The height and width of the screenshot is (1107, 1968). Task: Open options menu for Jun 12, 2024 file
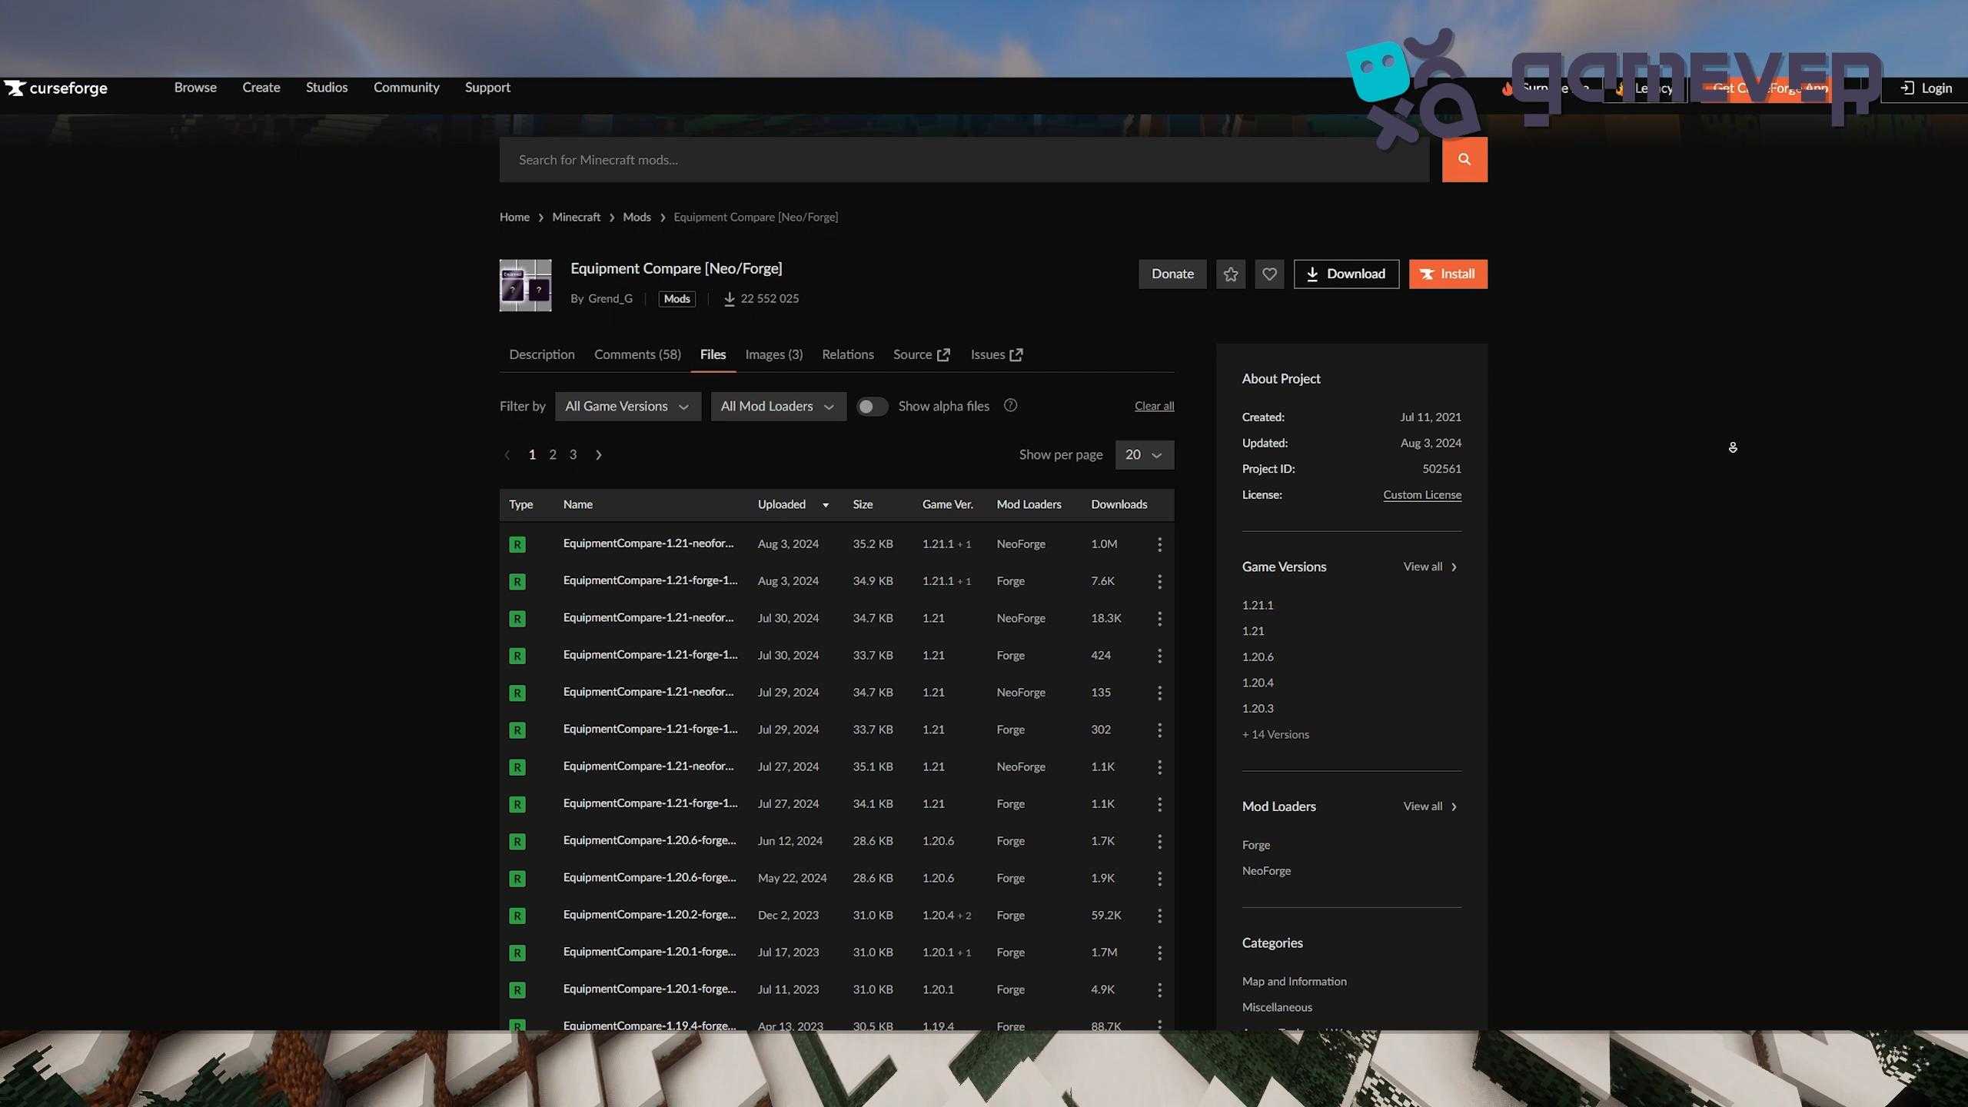point(1159,841)
